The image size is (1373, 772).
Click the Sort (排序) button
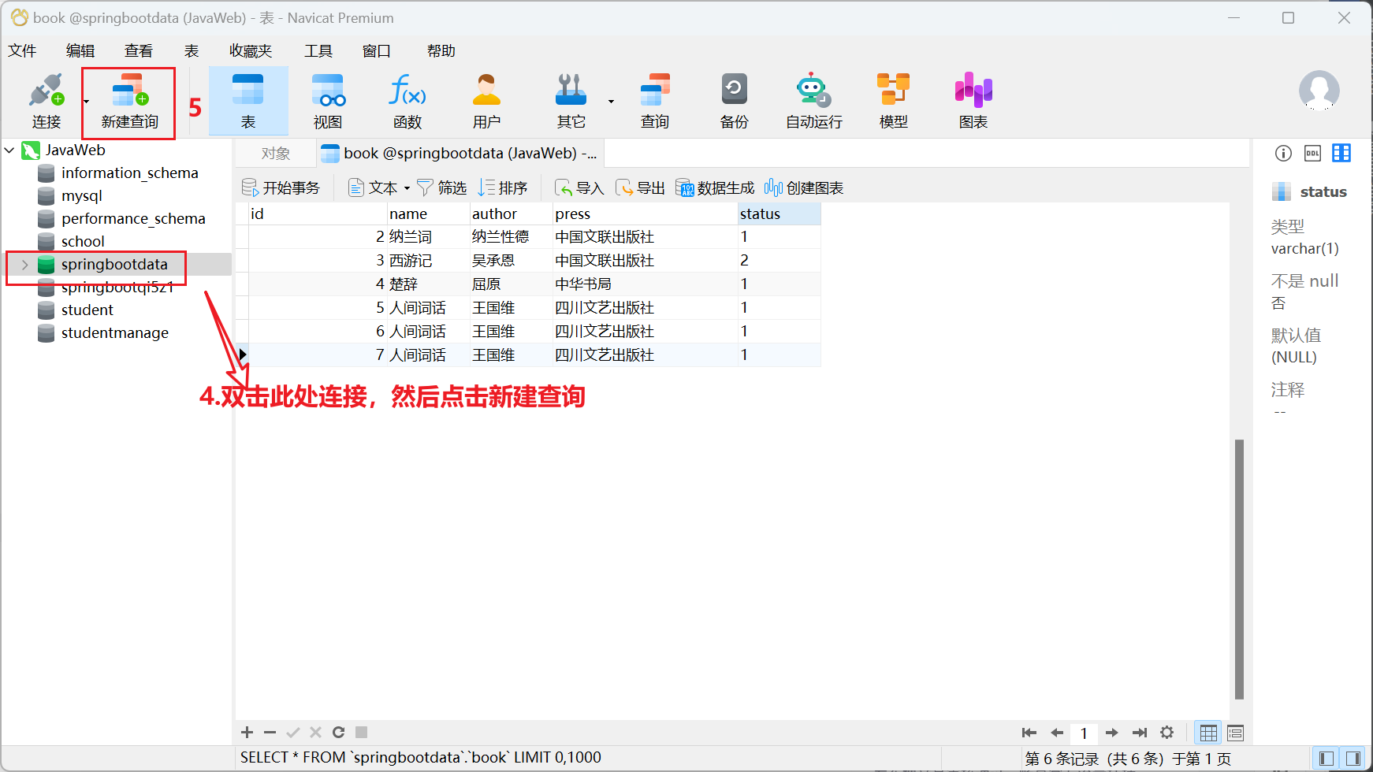(x=503, y=187)
